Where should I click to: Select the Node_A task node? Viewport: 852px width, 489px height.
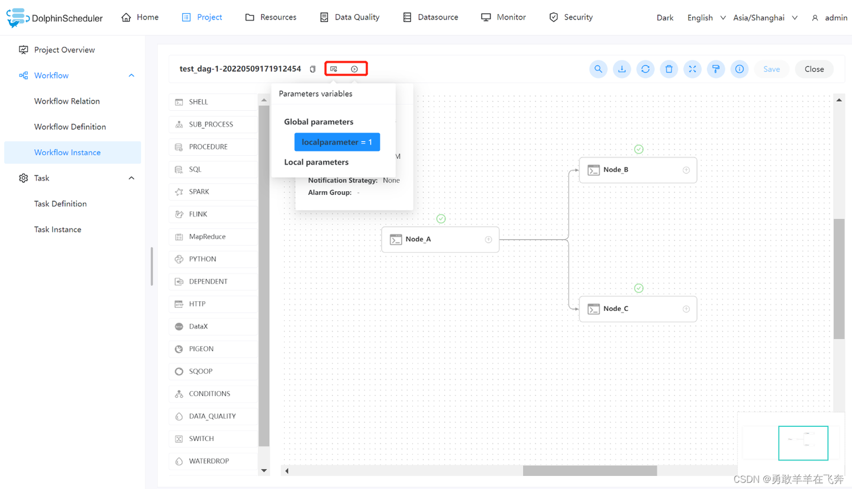(440, 239)
